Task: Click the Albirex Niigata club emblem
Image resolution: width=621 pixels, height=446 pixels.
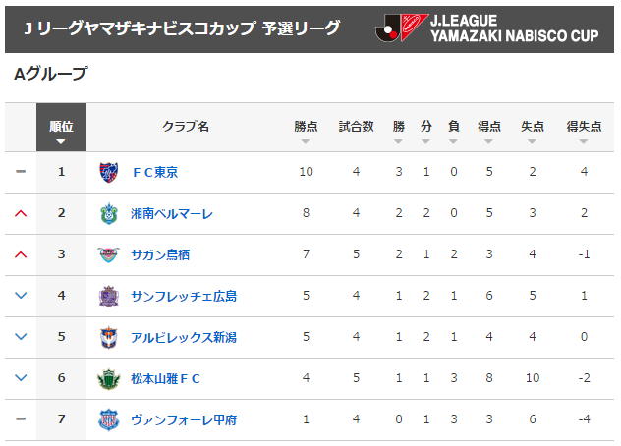Action: [x=108, y=338]
